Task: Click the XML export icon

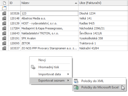Action: 76,81
